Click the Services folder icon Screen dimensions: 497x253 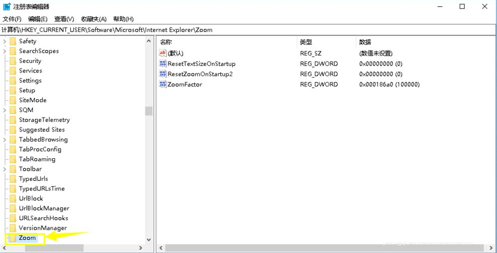point(13,71)
